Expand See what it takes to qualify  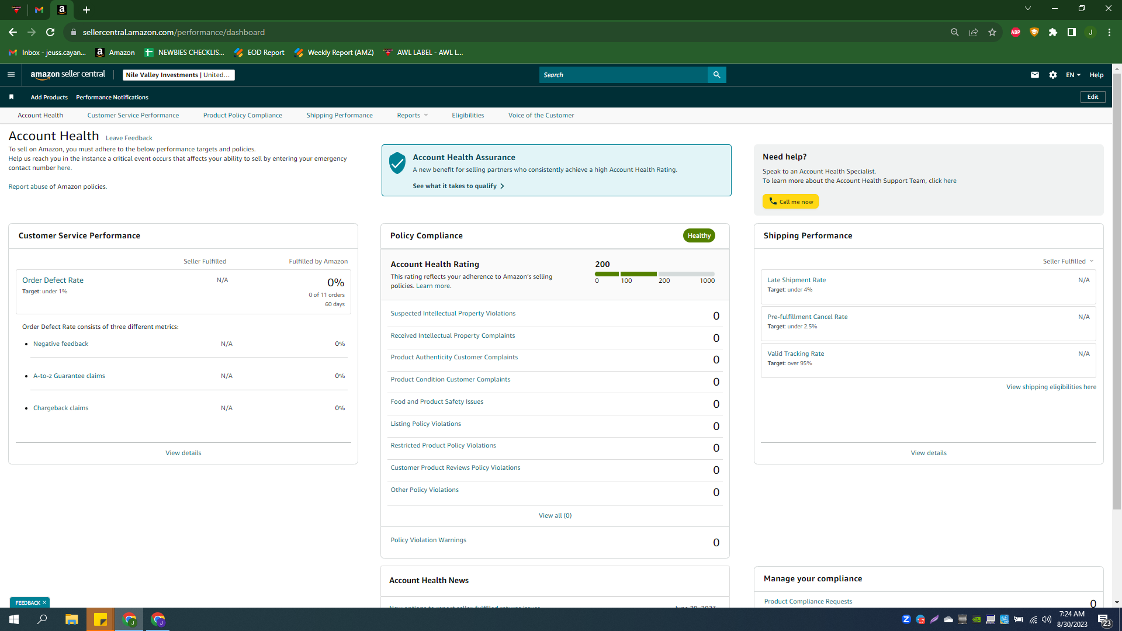[459, 186]
